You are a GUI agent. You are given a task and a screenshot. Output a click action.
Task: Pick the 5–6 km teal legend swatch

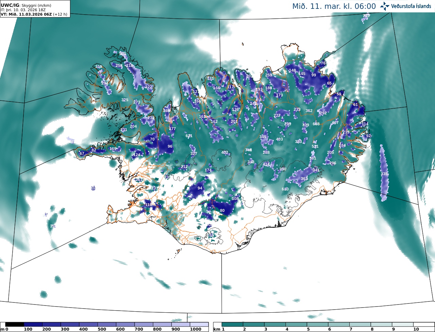click(318, 325)
